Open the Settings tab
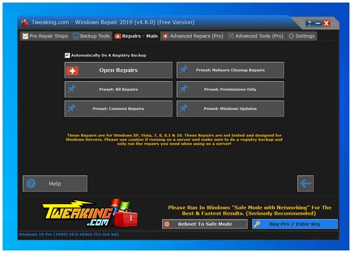352x253 pixels. (x=301, y=36)
